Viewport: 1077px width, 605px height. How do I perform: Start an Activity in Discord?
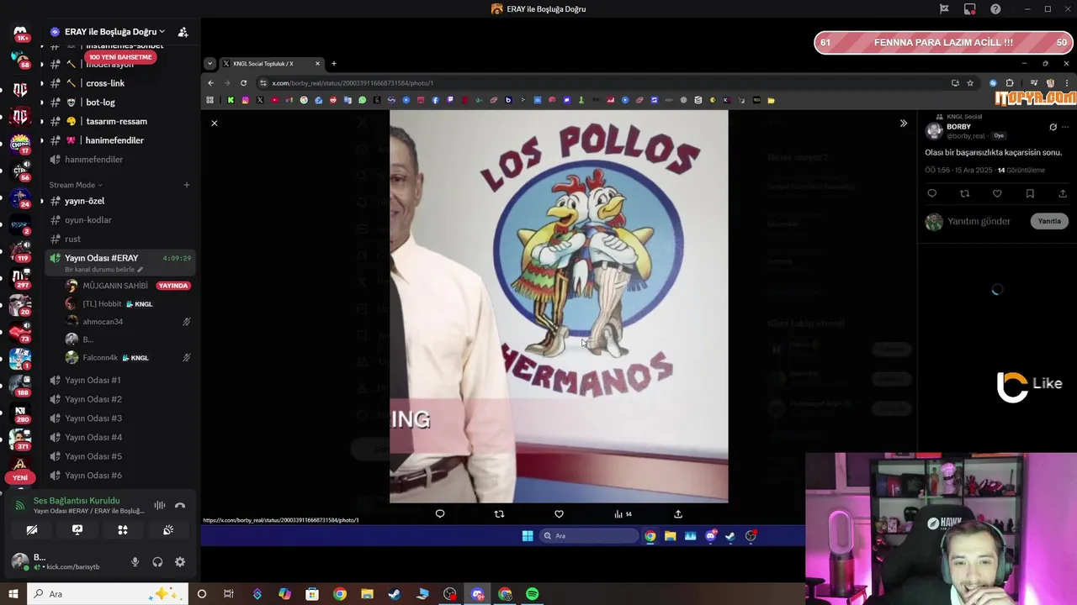point(123,530)
